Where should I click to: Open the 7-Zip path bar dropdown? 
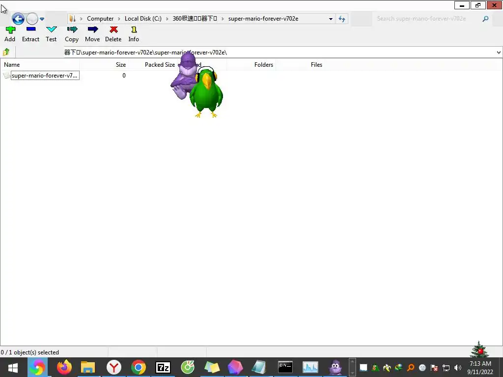499,52
